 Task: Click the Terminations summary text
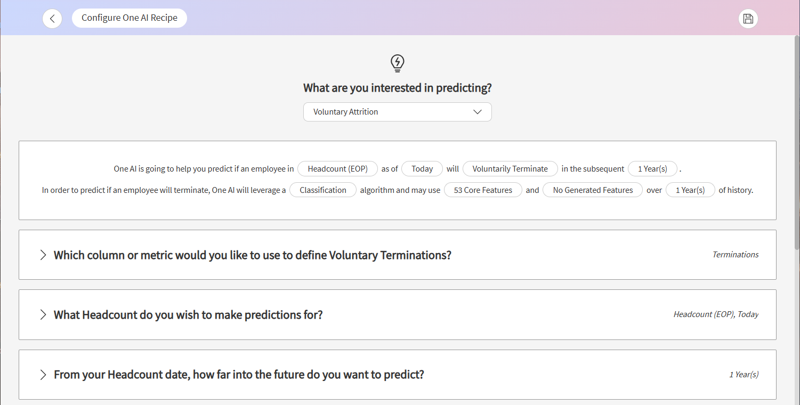736,255
